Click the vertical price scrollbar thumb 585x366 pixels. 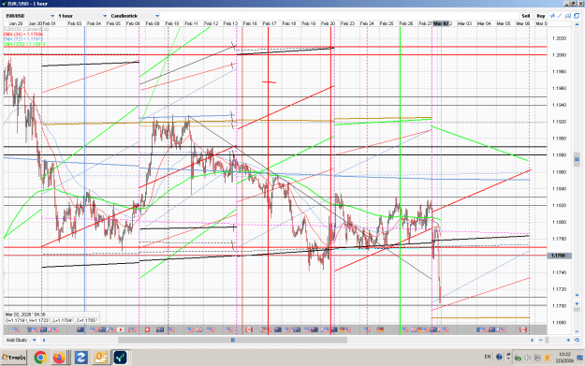[x=577, y=159]
